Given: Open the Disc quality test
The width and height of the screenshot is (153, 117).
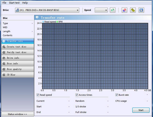Looking at the screenshot, I should tap(17, 69).
